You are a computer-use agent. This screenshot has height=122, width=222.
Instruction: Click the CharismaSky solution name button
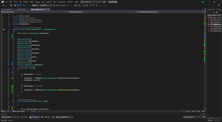113,2
